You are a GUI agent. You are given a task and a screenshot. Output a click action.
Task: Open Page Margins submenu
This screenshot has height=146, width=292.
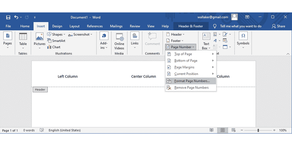click(x=191, y=67)
